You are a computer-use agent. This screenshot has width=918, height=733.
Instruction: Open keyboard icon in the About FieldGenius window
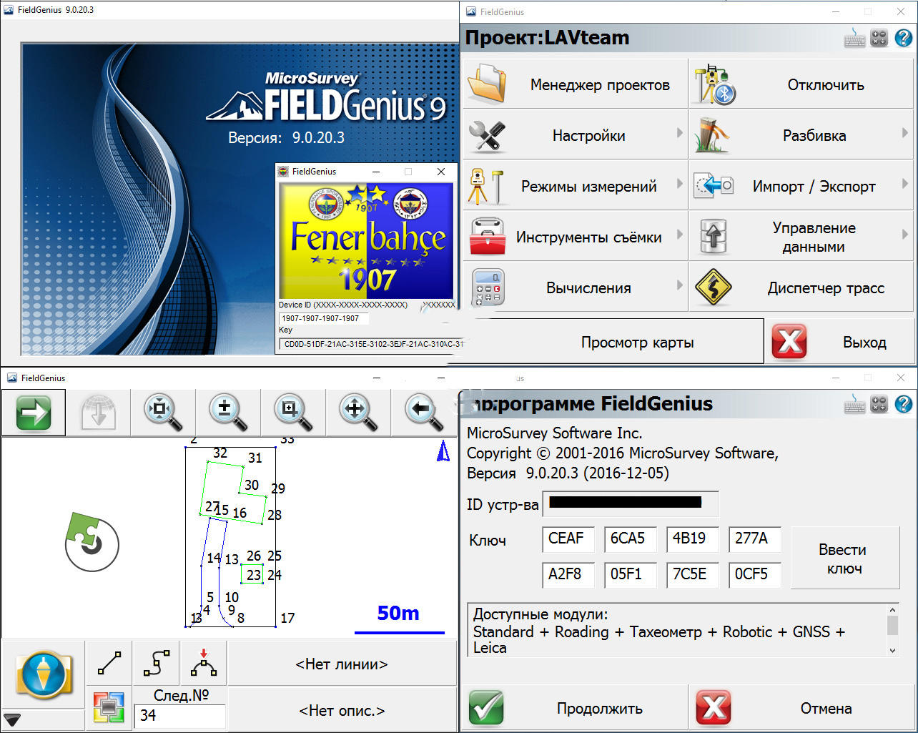pyautogui.click(x=854, y=404)
